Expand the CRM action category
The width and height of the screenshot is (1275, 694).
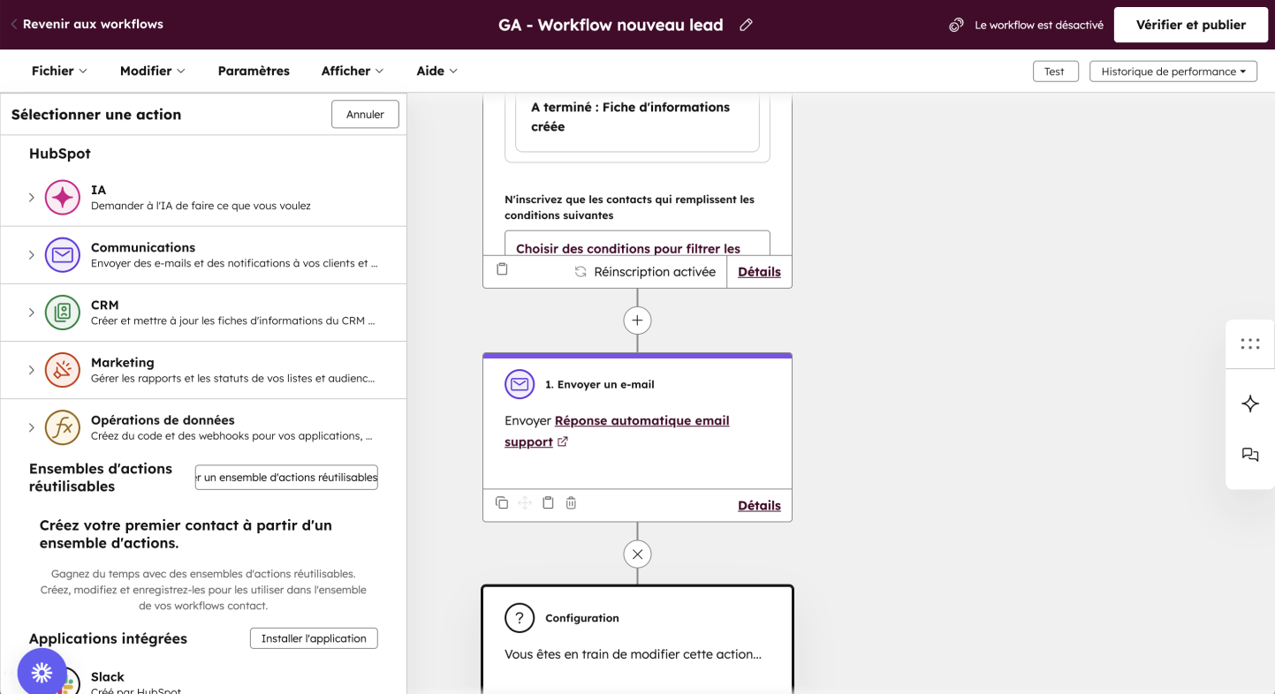tap(32, 313)
